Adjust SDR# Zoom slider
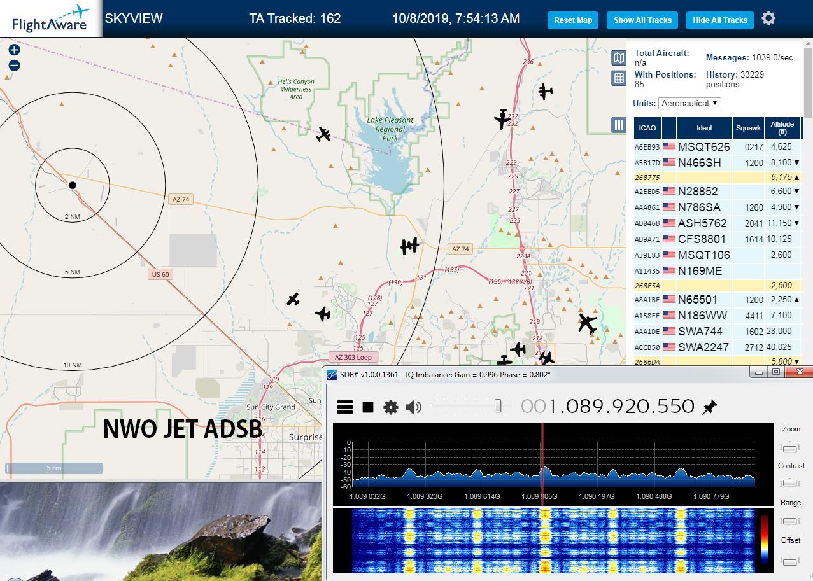Screen dimensions: 813x581 (791, 448)
